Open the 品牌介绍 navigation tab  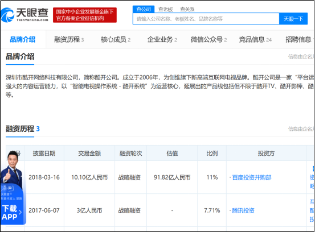click(x=23, y=39)
